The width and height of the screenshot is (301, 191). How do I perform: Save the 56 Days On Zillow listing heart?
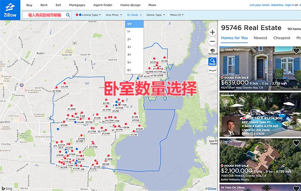point(296,188)
